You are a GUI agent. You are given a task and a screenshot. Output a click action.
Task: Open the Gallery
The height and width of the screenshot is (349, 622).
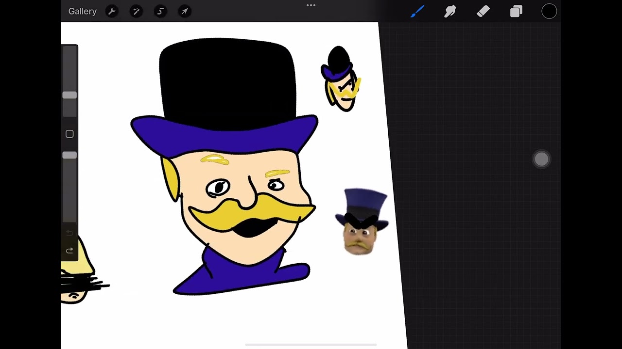click(82, 11)
